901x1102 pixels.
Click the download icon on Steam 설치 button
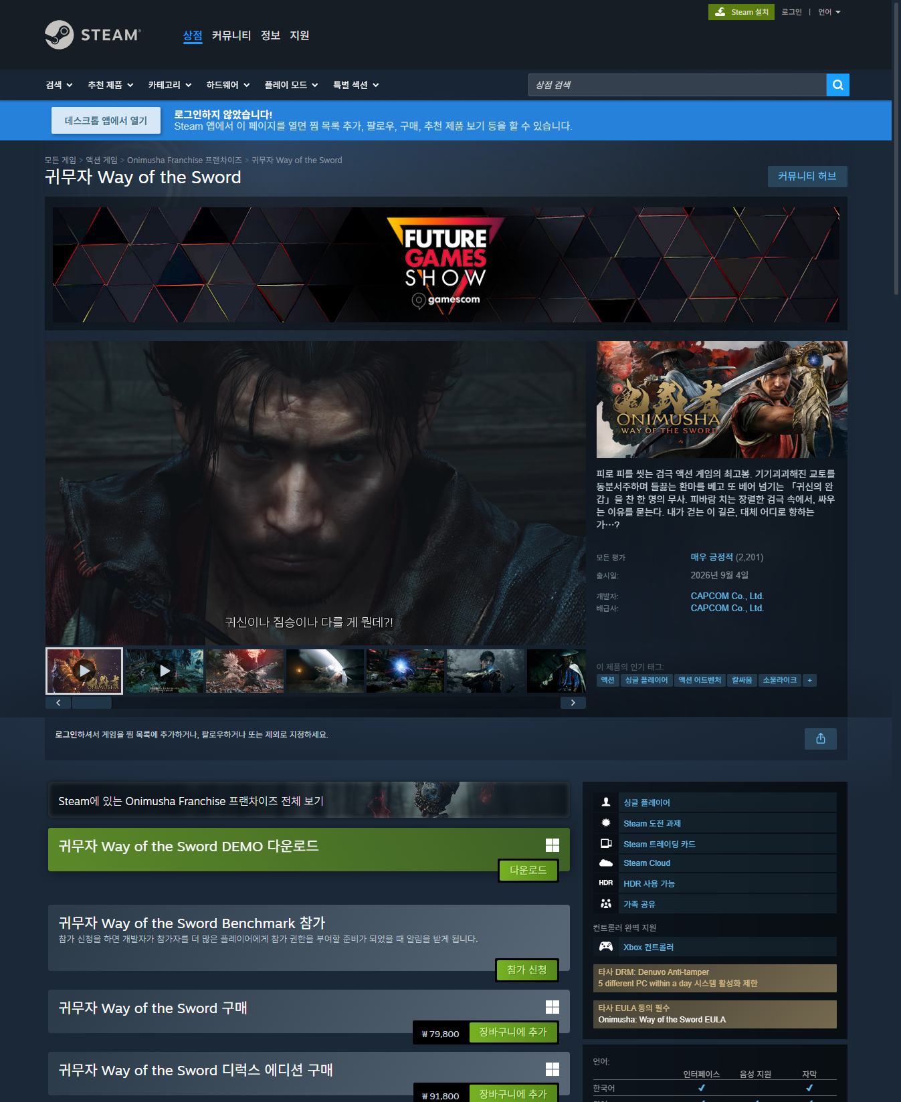tap(720, 12)
